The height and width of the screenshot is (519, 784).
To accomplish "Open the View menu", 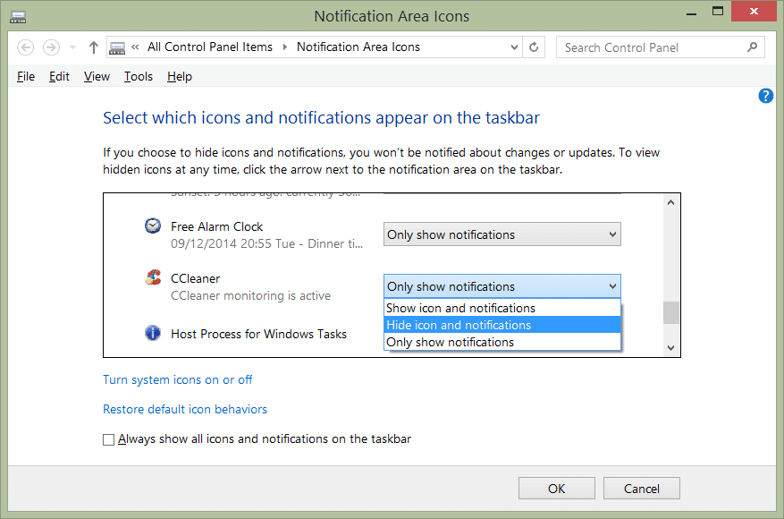I will (x=97, y=77).
